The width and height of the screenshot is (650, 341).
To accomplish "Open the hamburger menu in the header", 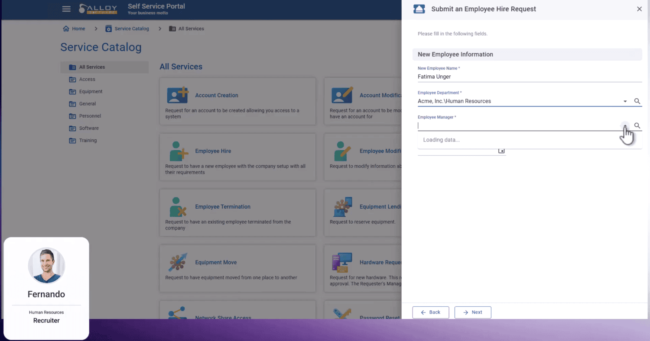I will pyautogui.click(x=66, y=9).
